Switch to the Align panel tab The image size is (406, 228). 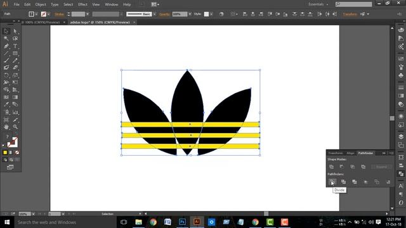[350, 153]
